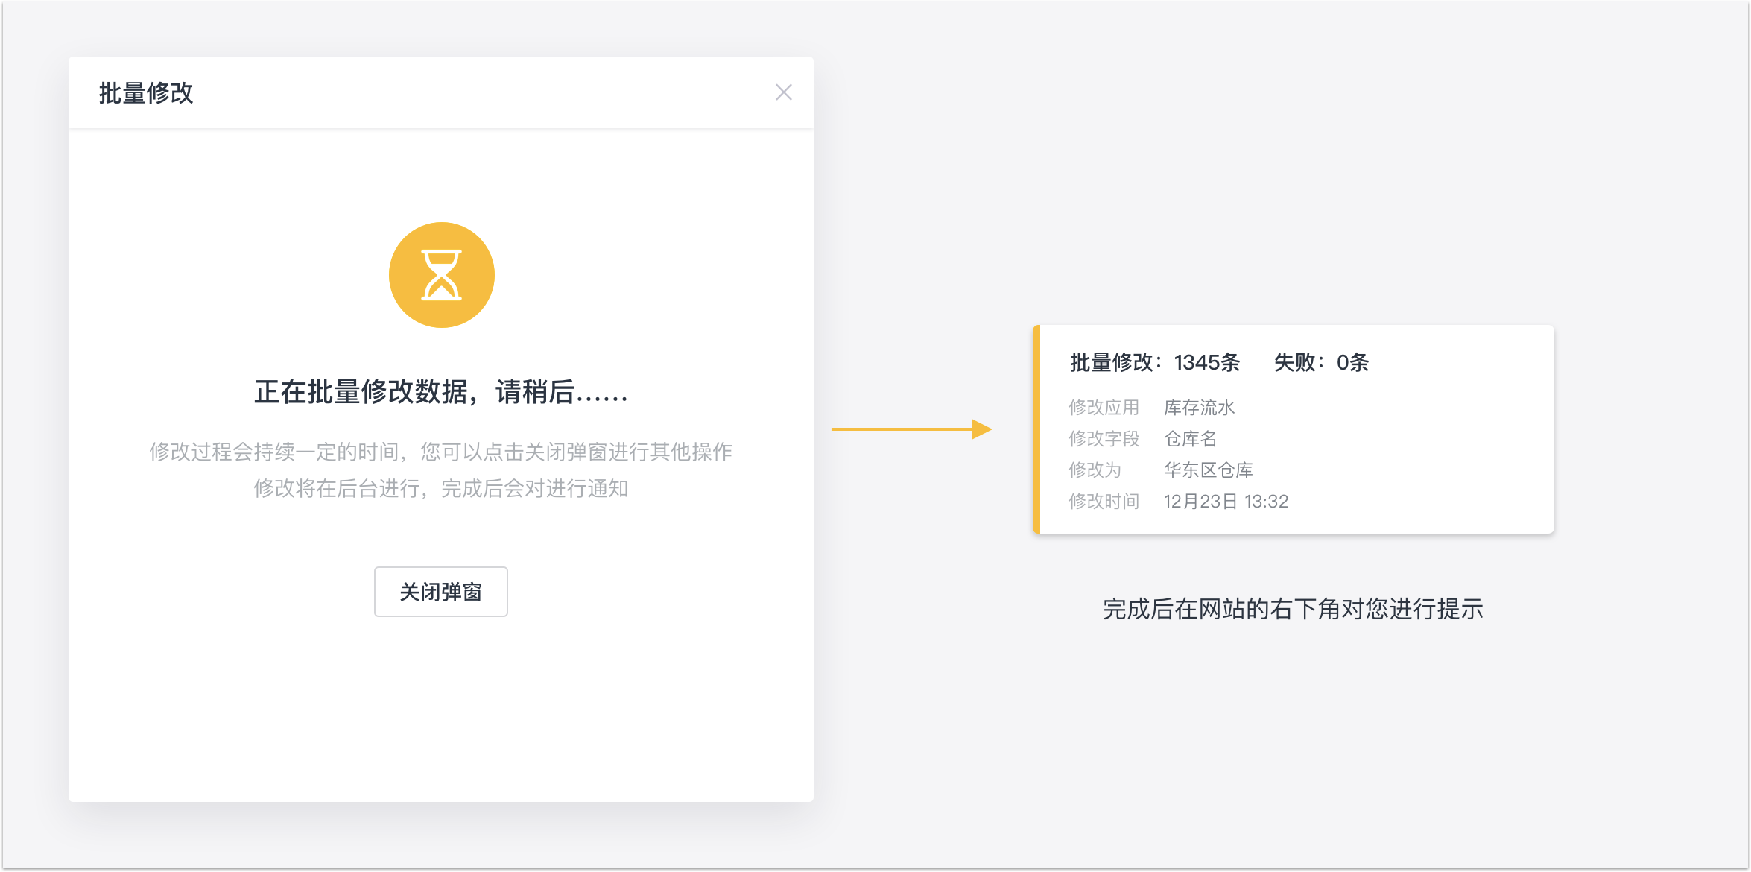Click the 修改时间 label

coord(1104,502)
